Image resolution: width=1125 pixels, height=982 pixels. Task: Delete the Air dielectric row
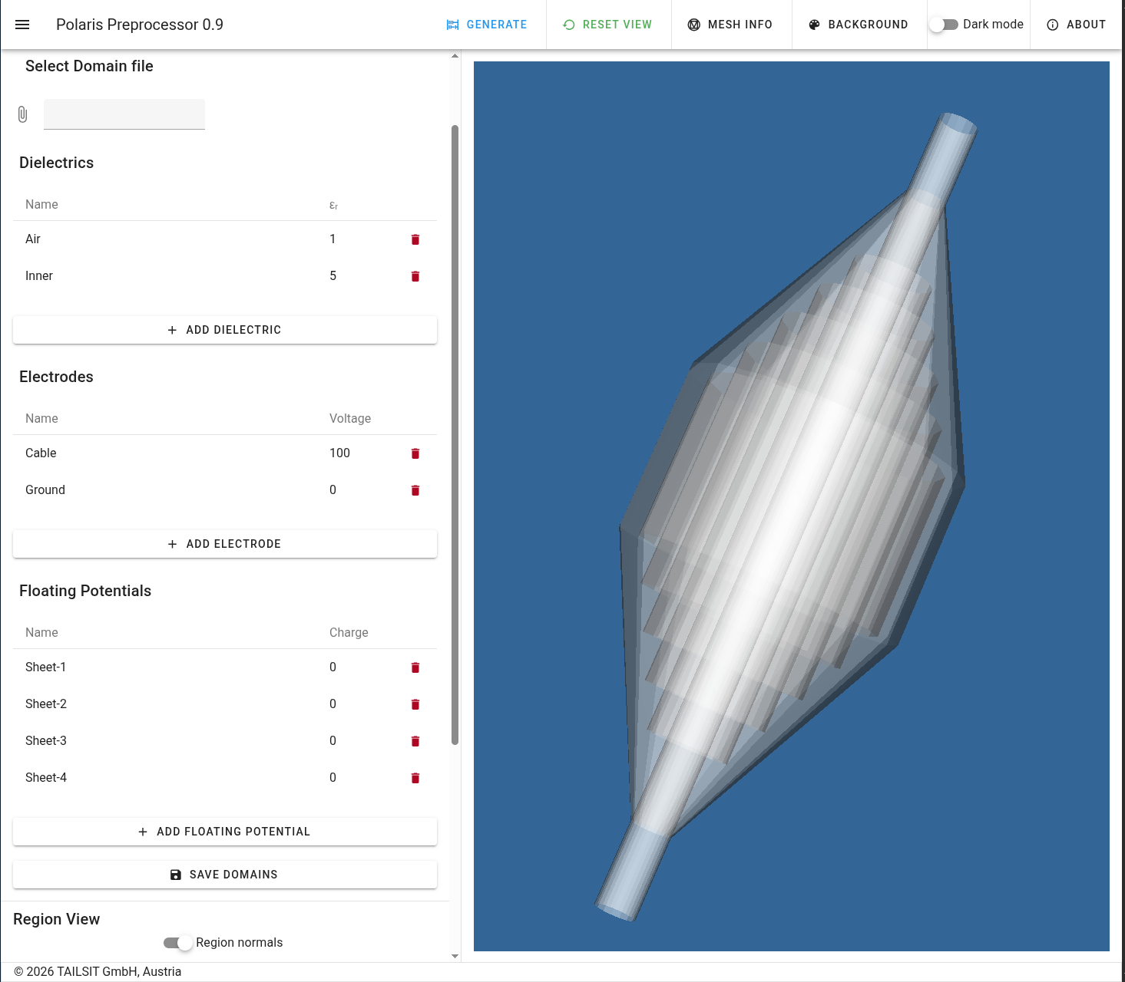pos(415,239)
